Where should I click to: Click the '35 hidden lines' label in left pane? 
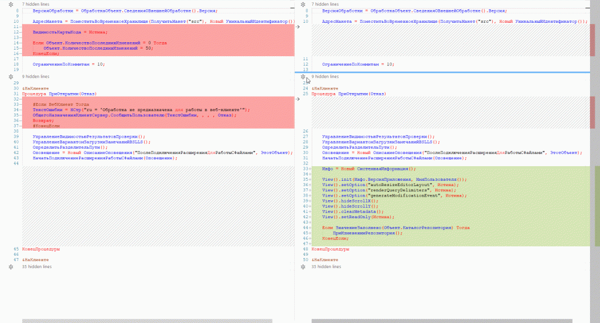point(37,267)
